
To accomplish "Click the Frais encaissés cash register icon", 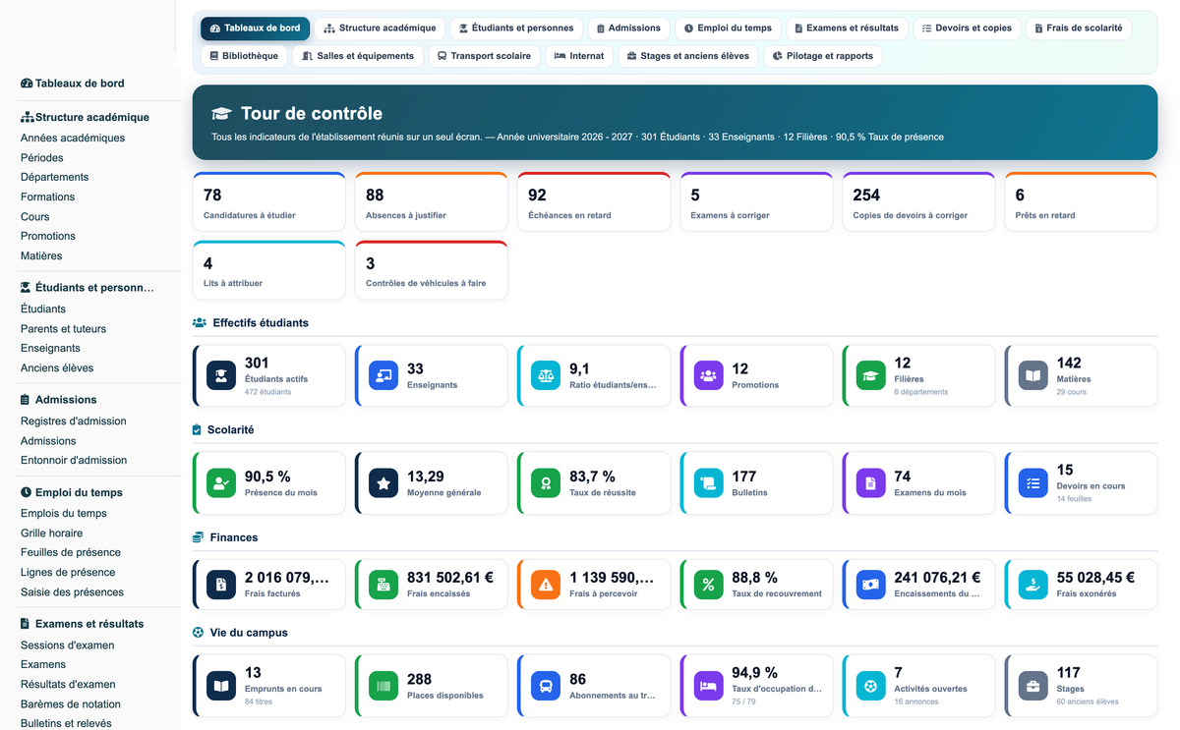I will coord(383,585).
